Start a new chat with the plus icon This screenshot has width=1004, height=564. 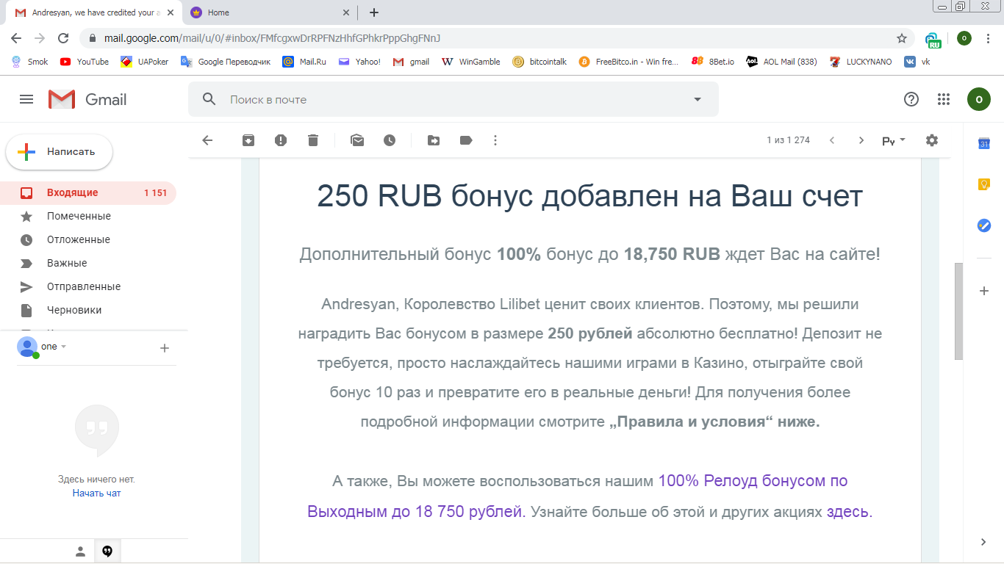165,348
